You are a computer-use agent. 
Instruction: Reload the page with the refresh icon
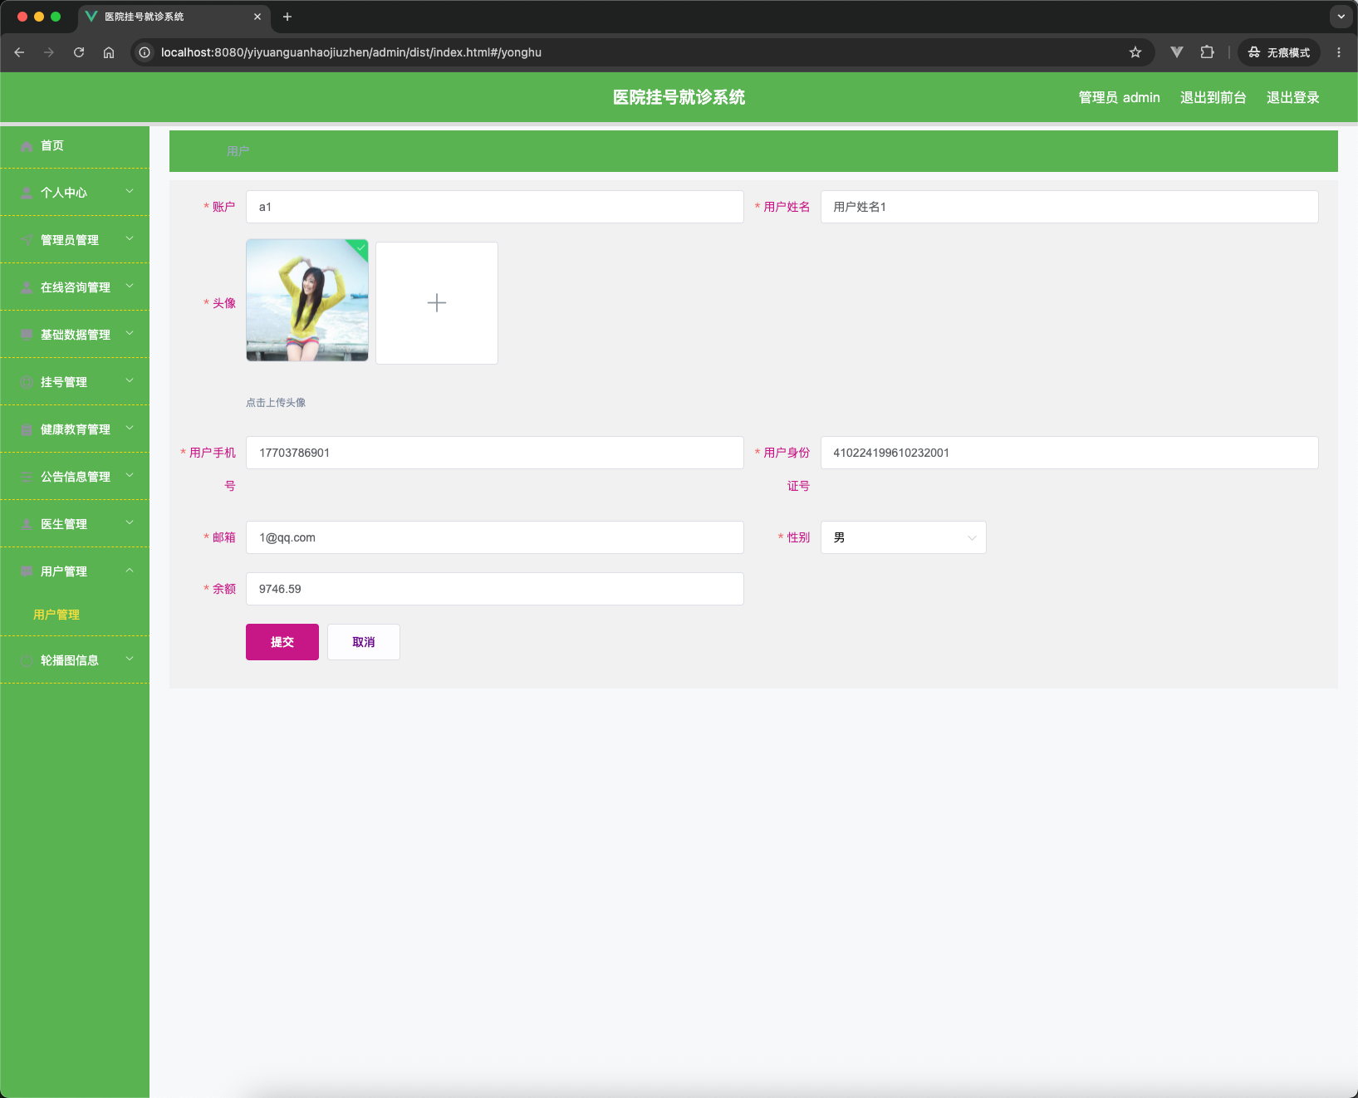pos(79,52)
